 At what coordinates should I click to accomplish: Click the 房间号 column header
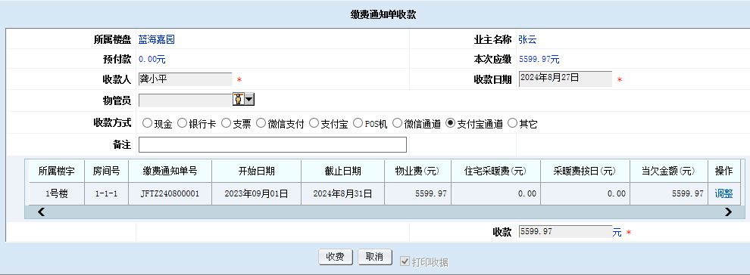click(106, 171)
